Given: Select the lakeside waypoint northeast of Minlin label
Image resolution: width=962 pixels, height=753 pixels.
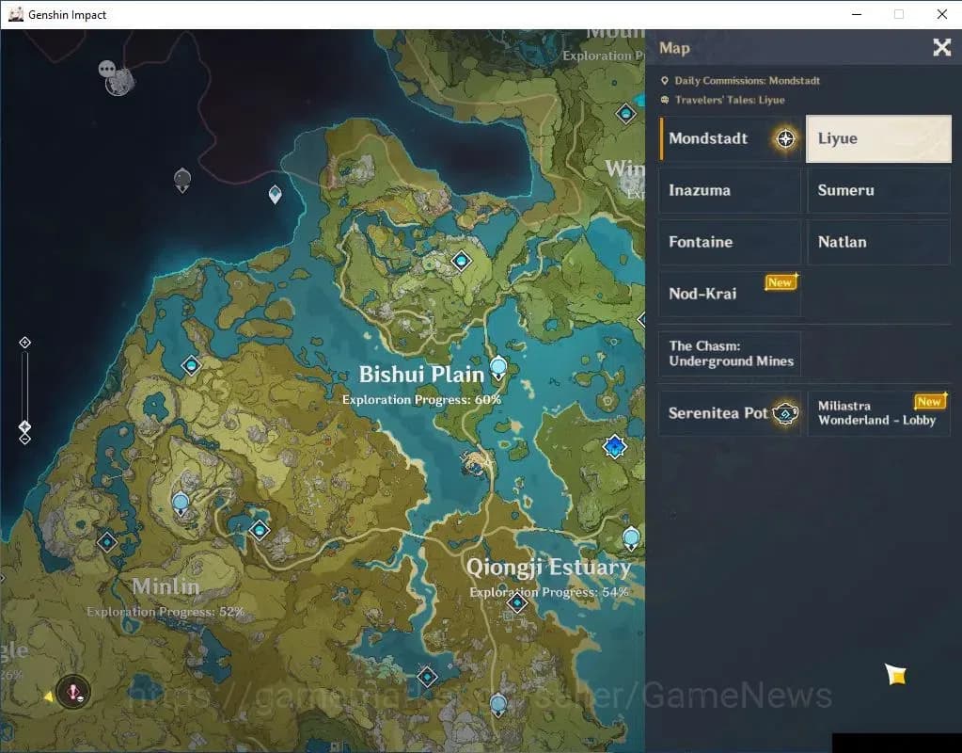Looking at the screenshot, I should click(260, 529).
